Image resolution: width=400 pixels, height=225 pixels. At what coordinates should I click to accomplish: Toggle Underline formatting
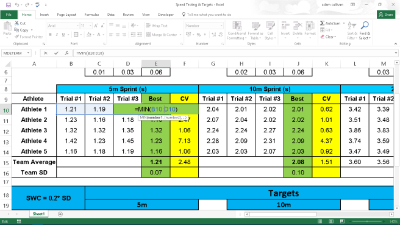(x=63, y=34)
